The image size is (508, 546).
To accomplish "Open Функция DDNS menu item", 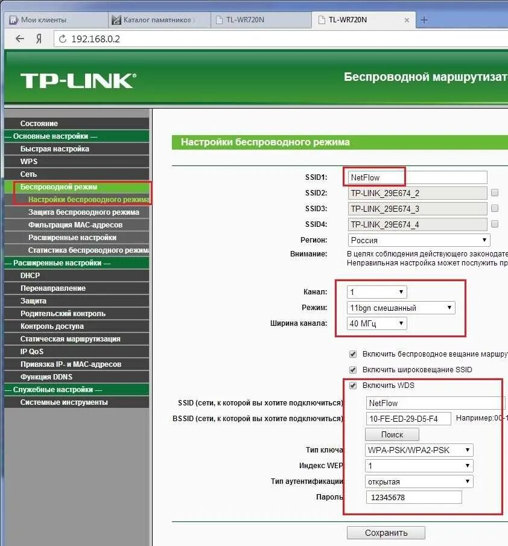I will 77,376.
